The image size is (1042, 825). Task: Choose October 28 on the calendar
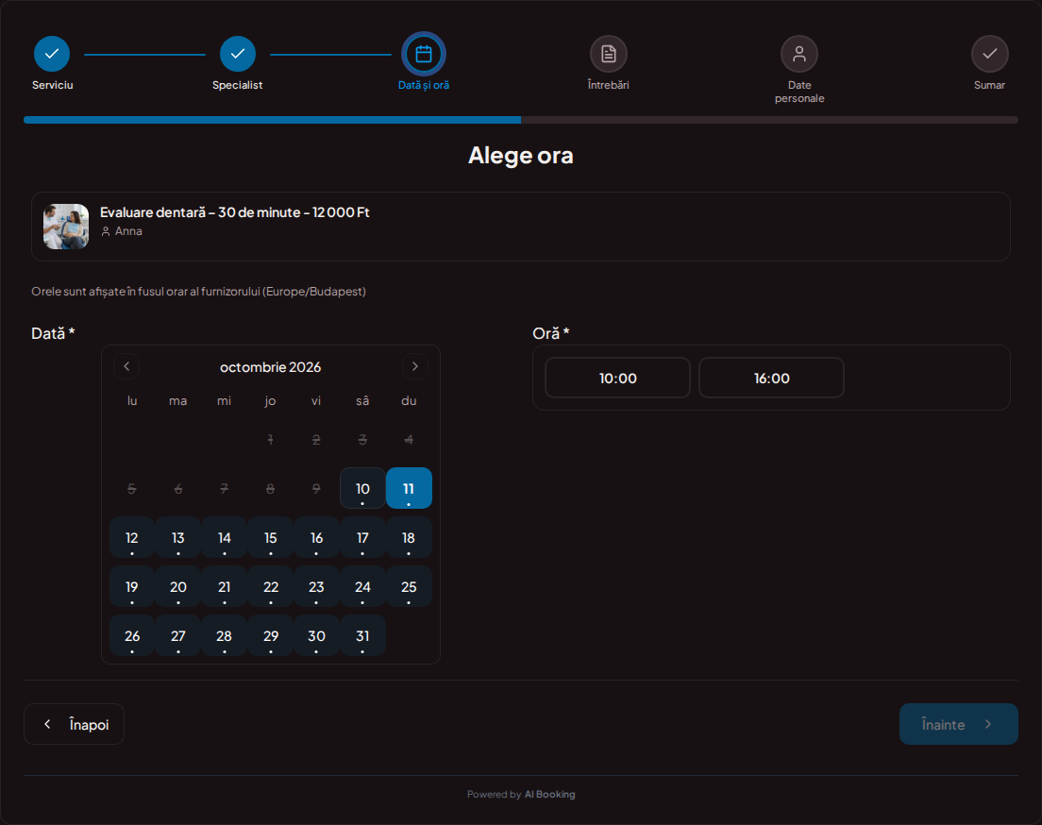[x=224, y=636]
